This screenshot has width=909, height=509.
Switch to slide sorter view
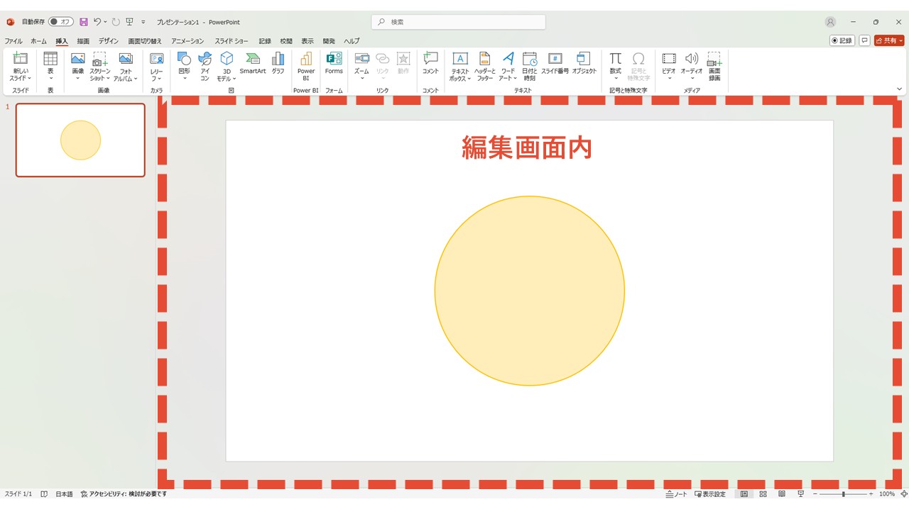coord(763,494)
